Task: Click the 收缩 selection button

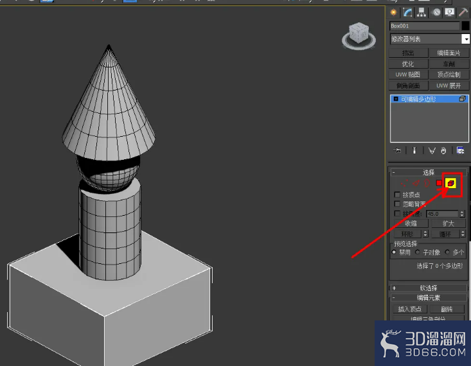Action: 411,223
